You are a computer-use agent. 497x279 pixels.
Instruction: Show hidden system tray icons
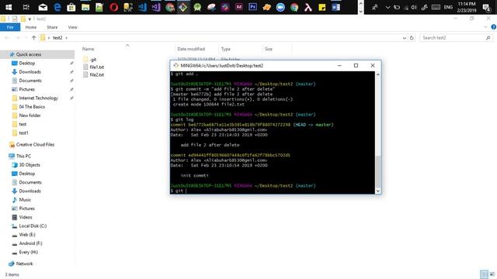388,7
